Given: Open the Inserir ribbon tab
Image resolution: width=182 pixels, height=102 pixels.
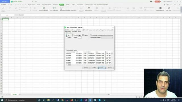Looking at the screenshot, I should click(38, 5).
